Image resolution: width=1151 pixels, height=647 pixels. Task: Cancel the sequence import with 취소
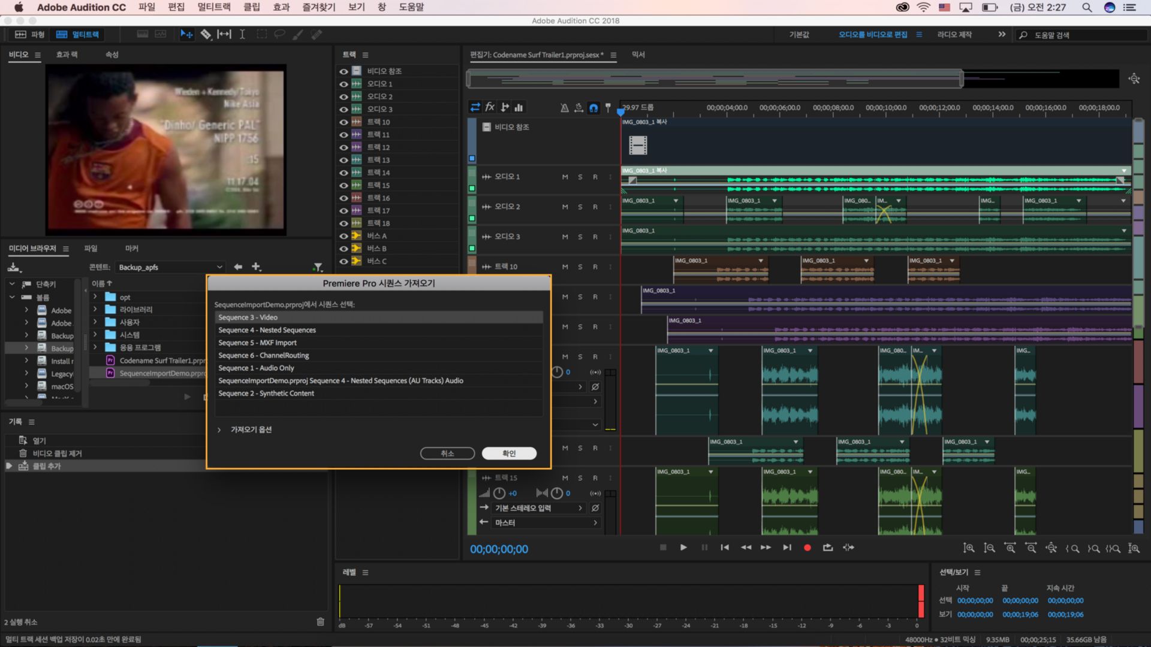pos(447,453)
